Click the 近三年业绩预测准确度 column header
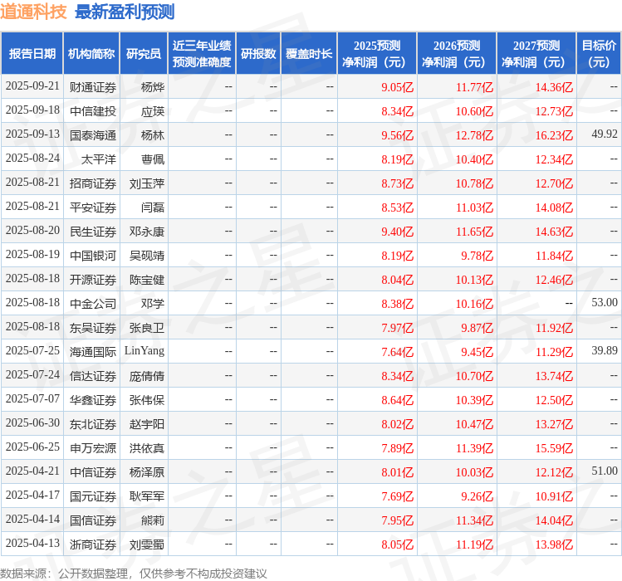The image size is (622, 581). [x=202, y=54]
